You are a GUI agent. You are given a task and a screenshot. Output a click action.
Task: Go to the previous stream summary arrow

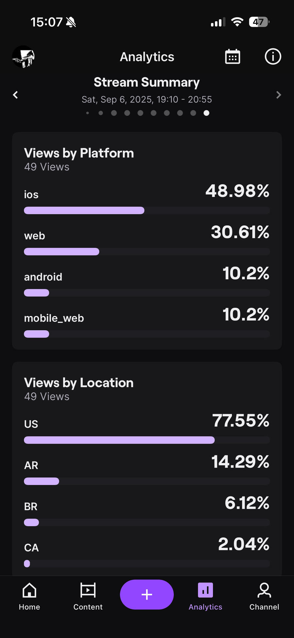[15, 95]
